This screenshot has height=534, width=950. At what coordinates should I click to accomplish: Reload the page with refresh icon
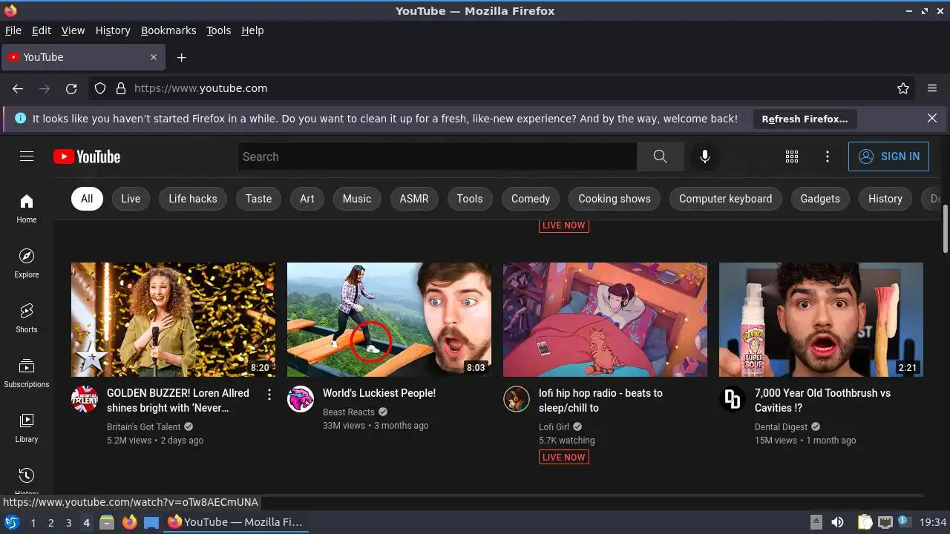coord(71,88)
